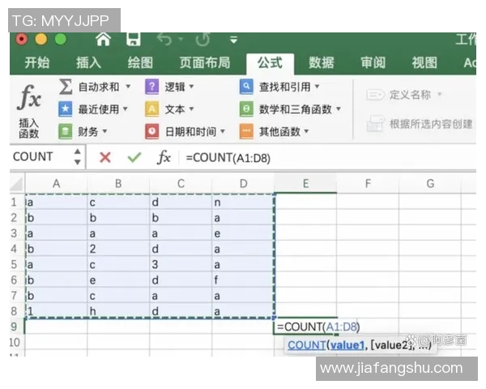Viewport: 486px width, 389px height.
Task: Switch to the 插入 ribbon tab
Action: (88, 62)
